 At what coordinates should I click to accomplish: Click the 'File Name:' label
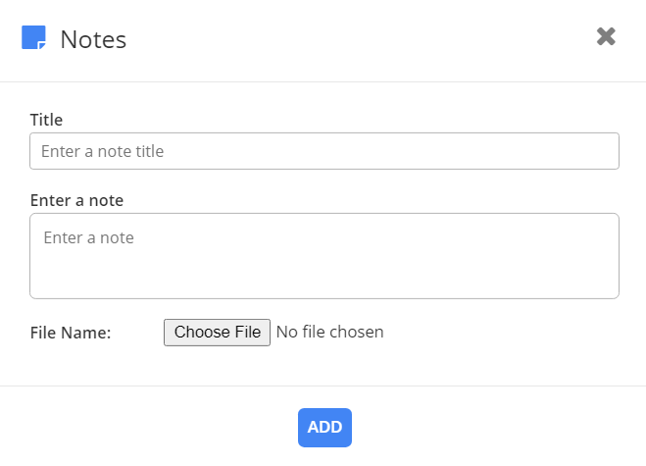pos(71,333)
